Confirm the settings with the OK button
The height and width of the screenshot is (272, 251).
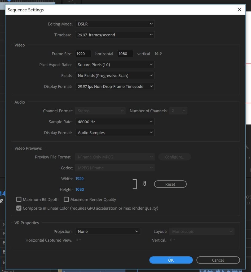pyautogui.click(x=171, y=260)
